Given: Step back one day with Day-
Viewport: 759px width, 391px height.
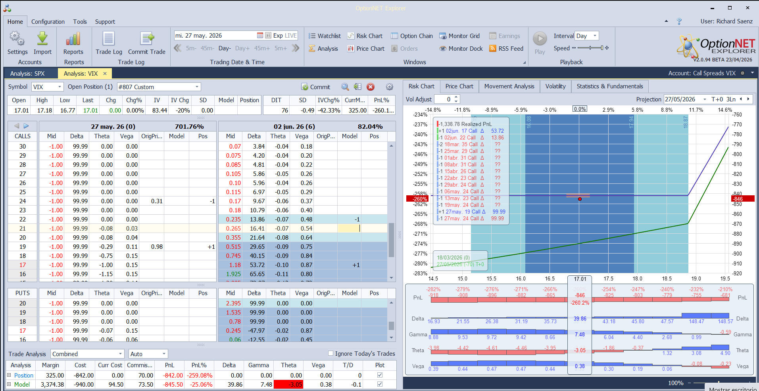Looking at the screenshot, I should [x=225, y=48].
